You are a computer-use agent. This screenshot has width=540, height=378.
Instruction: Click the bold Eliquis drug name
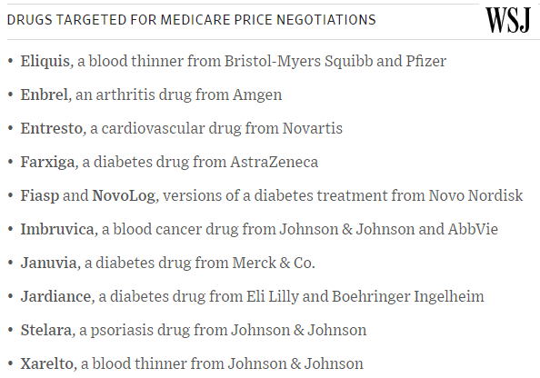click(x=45, y=61)
